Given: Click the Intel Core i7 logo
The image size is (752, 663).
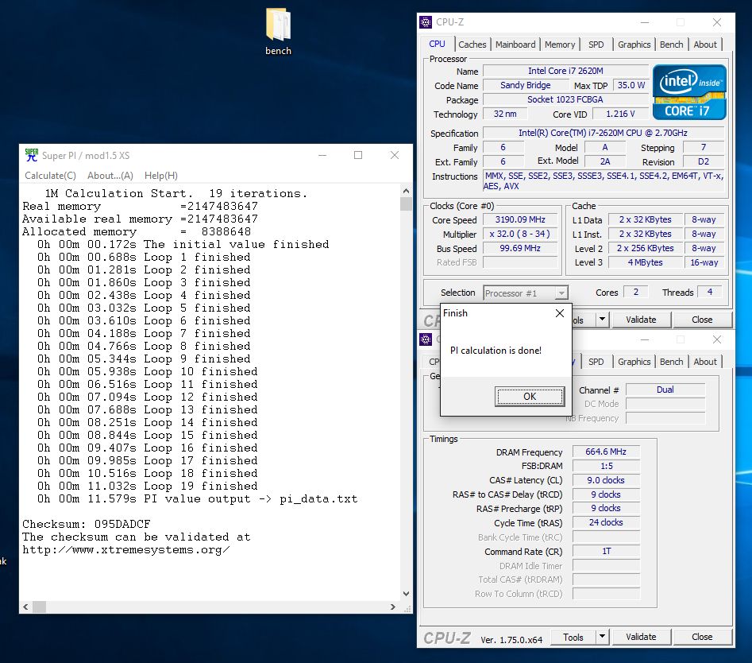Looking at the screenshot, I should tap(689, 92).
